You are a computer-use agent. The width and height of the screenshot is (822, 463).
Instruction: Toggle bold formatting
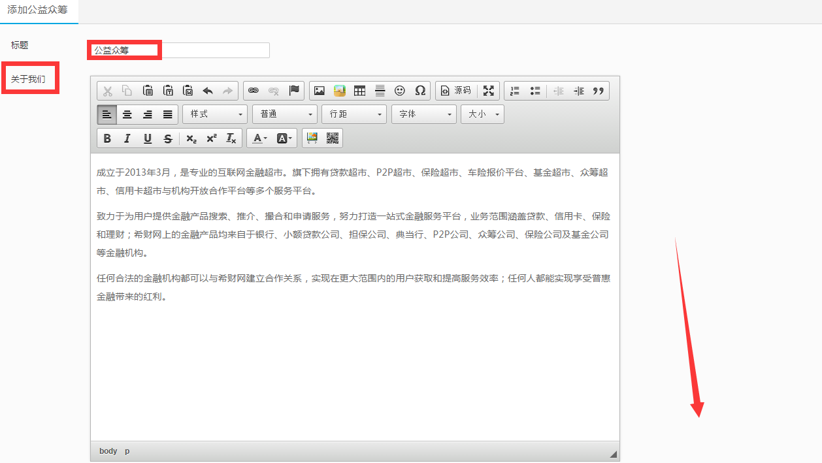[108, 138]
